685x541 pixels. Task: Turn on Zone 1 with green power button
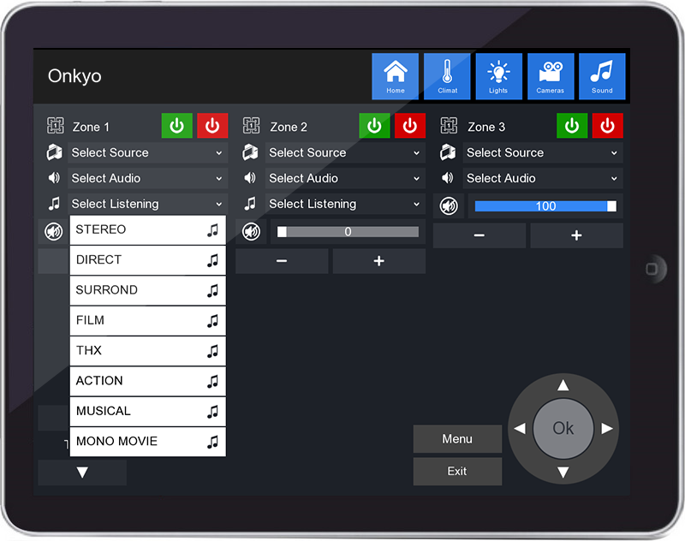coord(177,126)
